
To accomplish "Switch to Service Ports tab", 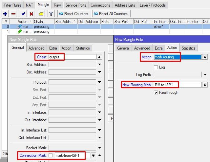I will click(x=76, y=5).
